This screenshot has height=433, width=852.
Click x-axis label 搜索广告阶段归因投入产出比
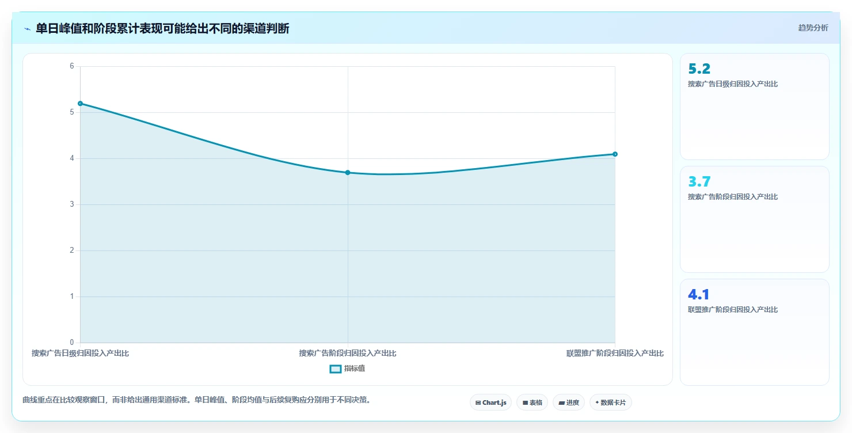click(348, 353)
